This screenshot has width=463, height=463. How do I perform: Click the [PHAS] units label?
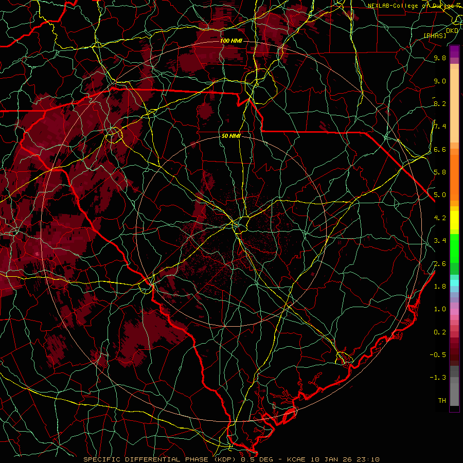tap(435, 35)
